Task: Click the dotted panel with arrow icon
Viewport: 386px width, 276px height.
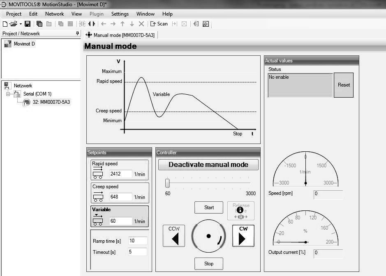Action: coord(196,24)
